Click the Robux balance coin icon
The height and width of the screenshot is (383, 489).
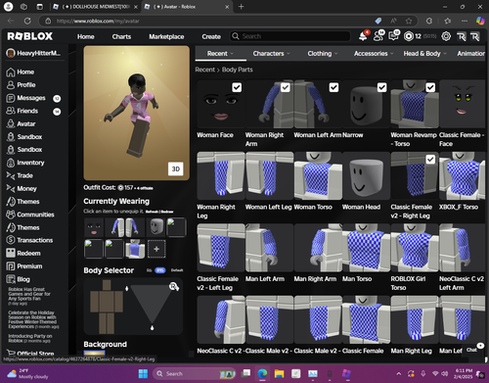pos(409,36)
